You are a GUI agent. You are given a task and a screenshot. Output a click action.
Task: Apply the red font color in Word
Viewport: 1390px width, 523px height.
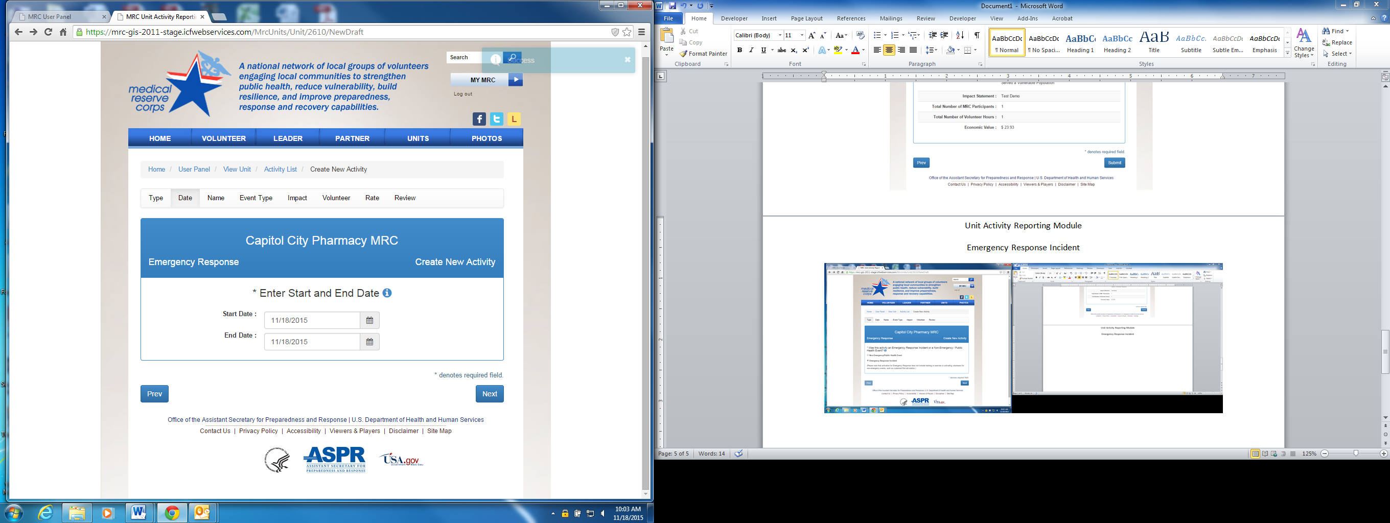click(x=855, y=50)
